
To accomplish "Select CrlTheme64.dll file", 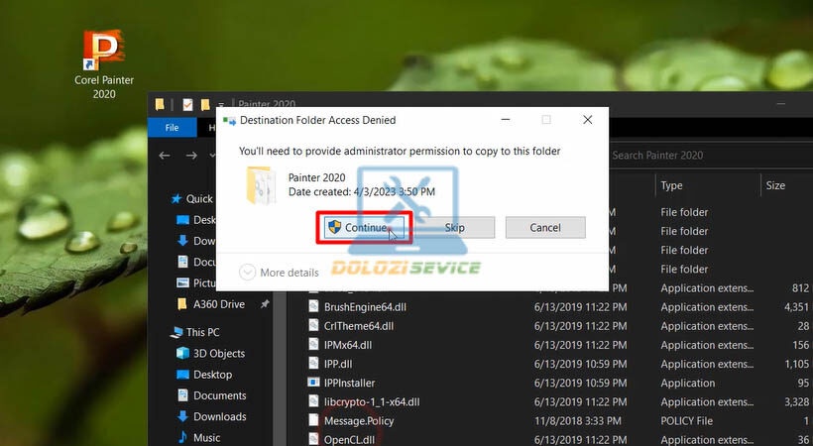I will 359,326.
